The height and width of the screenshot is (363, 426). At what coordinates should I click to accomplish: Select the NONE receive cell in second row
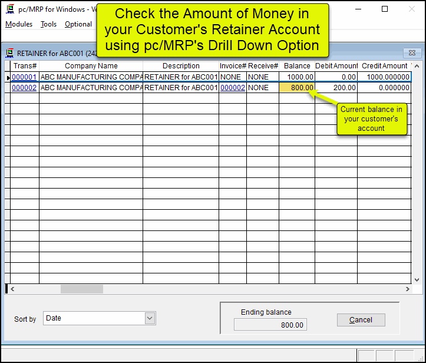[263, 87]
